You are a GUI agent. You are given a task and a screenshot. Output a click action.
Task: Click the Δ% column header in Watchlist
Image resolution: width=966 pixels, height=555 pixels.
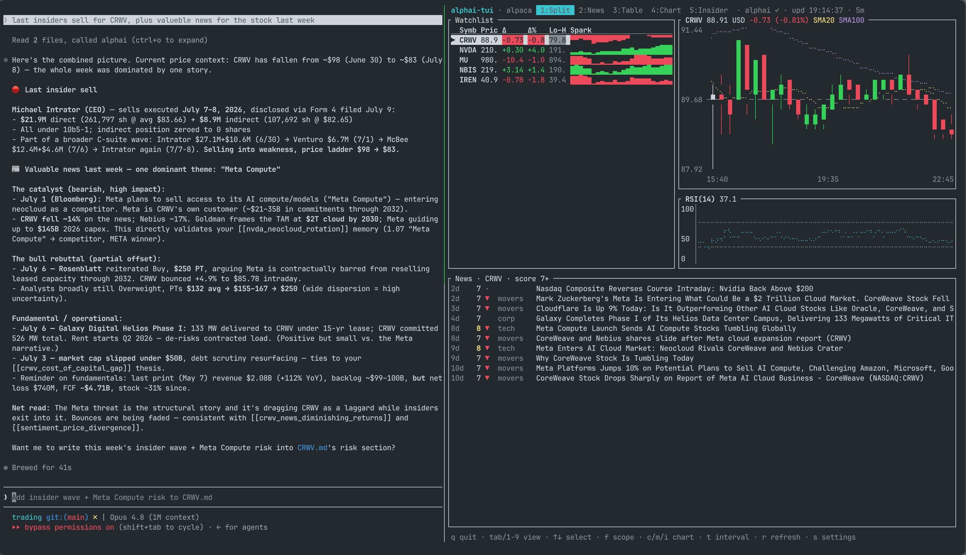point(532,30)
